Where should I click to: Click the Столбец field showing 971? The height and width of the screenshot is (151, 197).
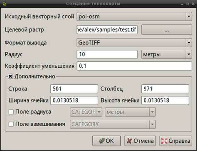point(165,89)
